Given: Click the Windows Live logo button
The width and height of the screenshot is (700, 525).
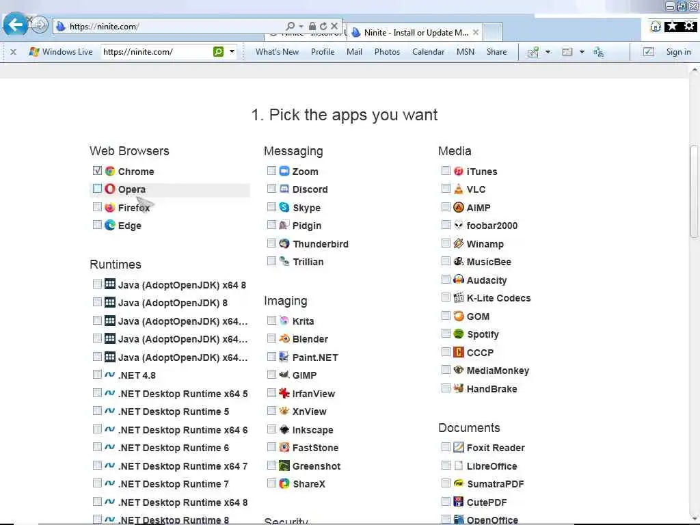Looking at the screenshot, I should coord(60,52).
